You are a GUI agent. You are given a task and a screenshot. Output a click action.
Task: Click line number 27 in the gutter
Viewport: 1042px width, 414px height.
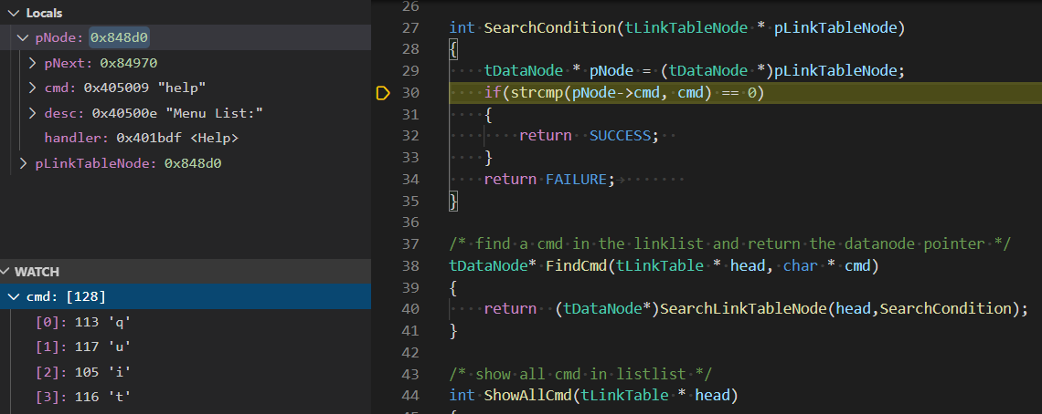(x=410, y=28)
